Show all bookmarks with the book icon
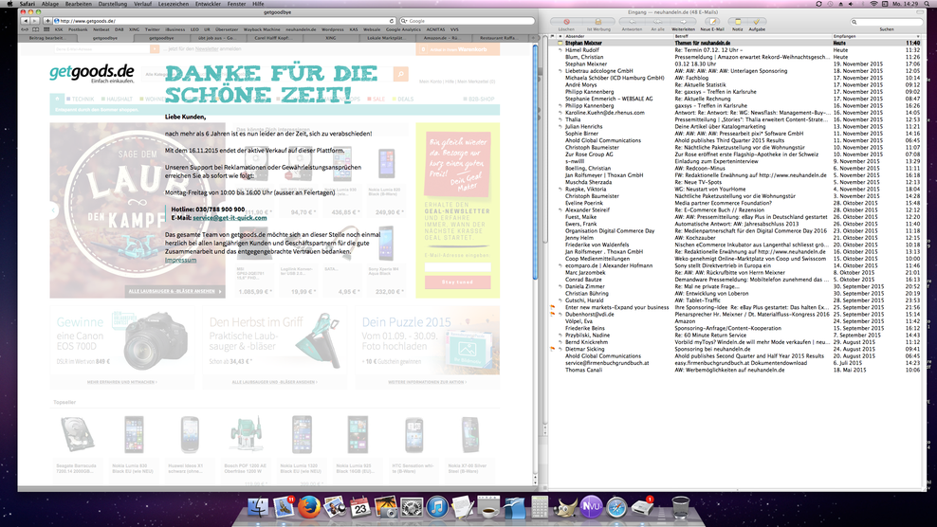The image size is (937, 527). click(x=36, y=29)
